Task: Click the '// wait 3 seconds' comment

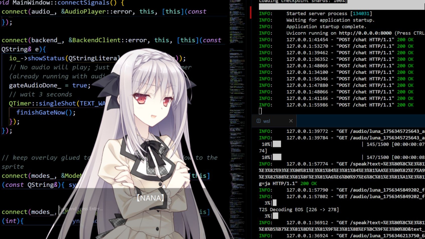Action: point(40,94)
